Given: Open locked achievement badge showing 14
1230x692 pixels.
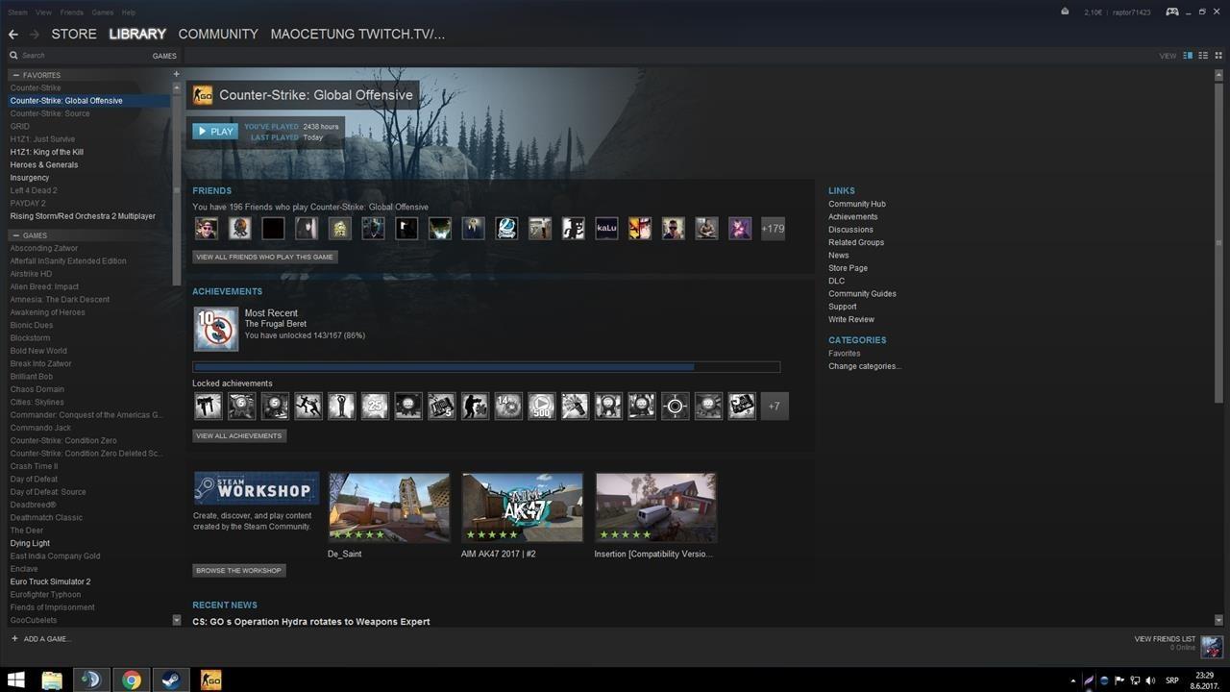Looking at the screenshot, I should coord(507,407).
